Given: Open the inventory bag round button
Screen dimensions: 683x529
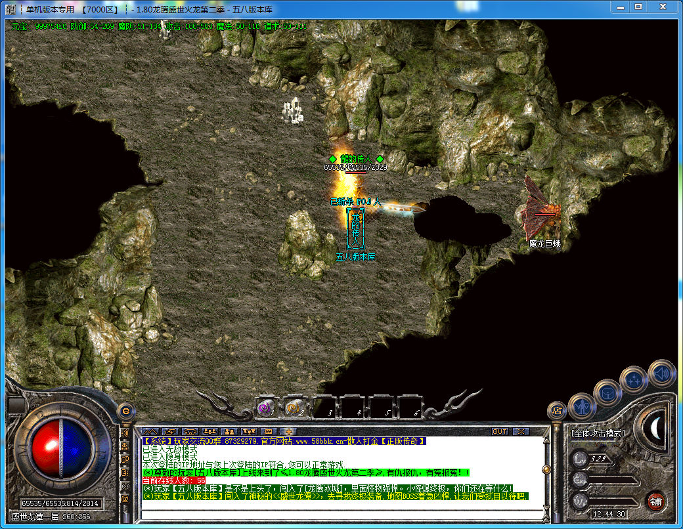Looking at the screenshot, I should point(607,393).
